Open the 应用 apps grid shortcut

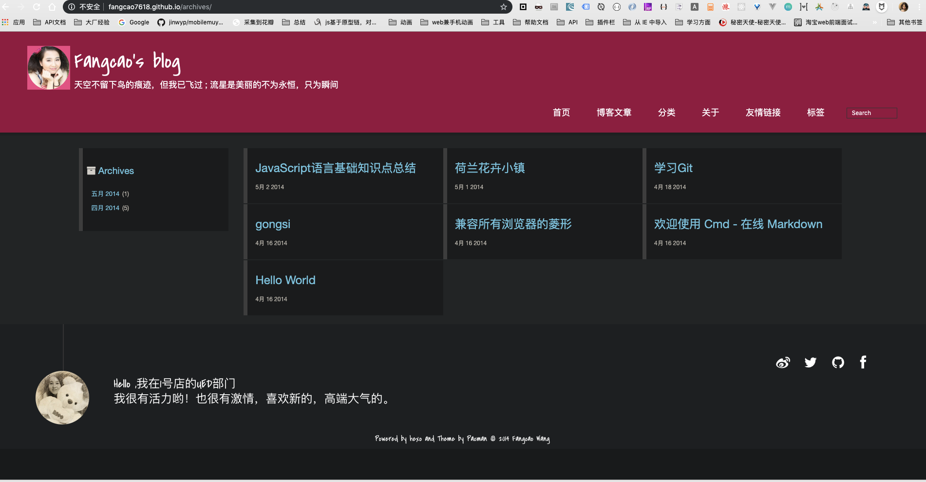pyautogui.click(x=13, y=22)
